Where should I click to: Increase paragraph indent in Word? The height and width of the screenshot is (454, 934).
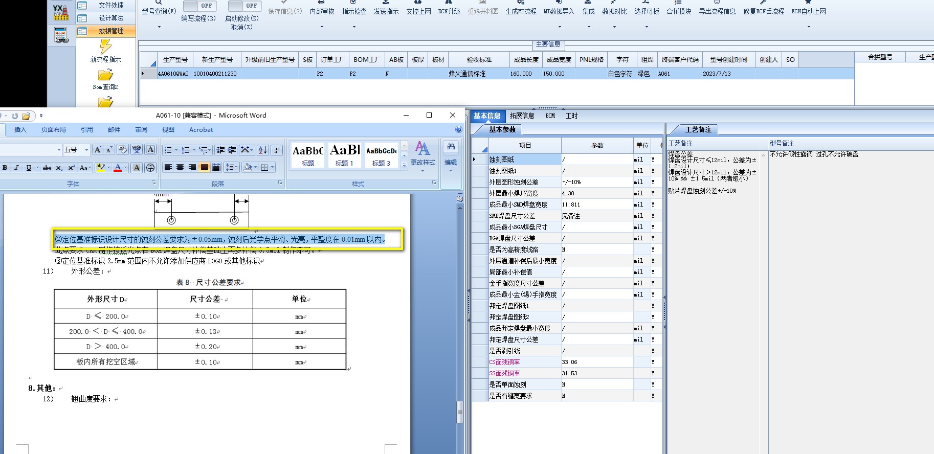tap(232, 150)
